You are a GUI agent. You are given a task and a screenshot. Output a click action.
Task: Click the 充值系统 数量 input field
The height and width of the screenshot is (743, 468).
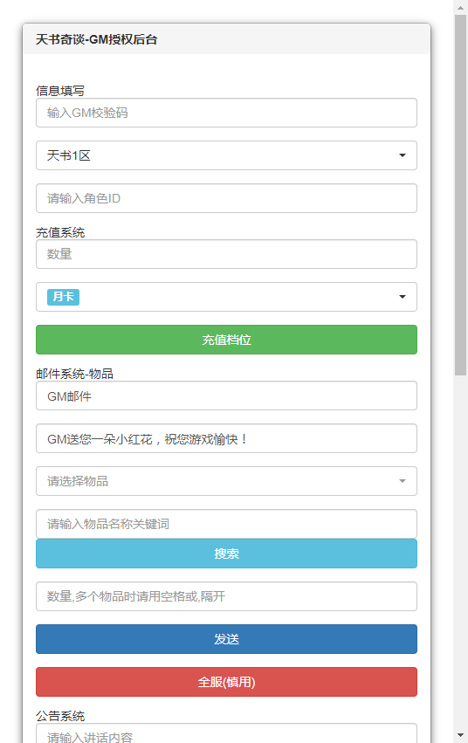point(226,254)
